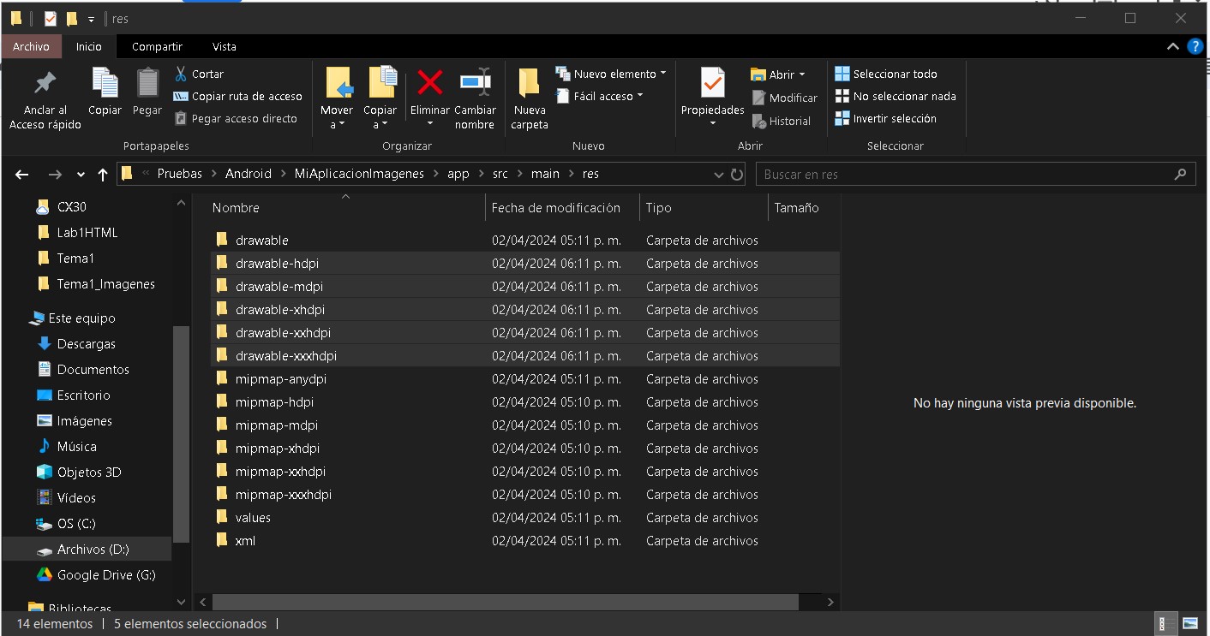Click Anclar al Acceso rápido pin icon

pos(45,83)
